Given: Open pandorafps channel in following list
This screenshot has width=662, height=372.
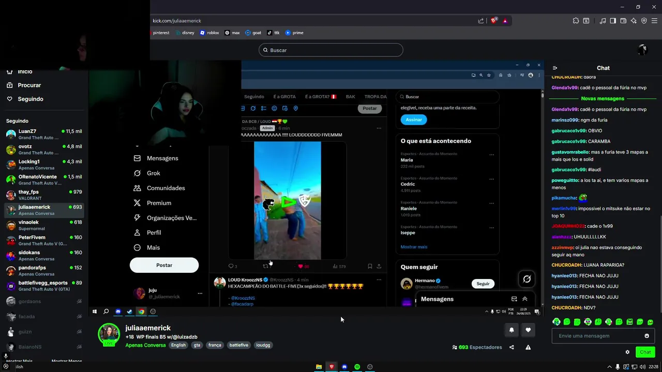Looking at the screenshot, I should (x=44, y=271).
